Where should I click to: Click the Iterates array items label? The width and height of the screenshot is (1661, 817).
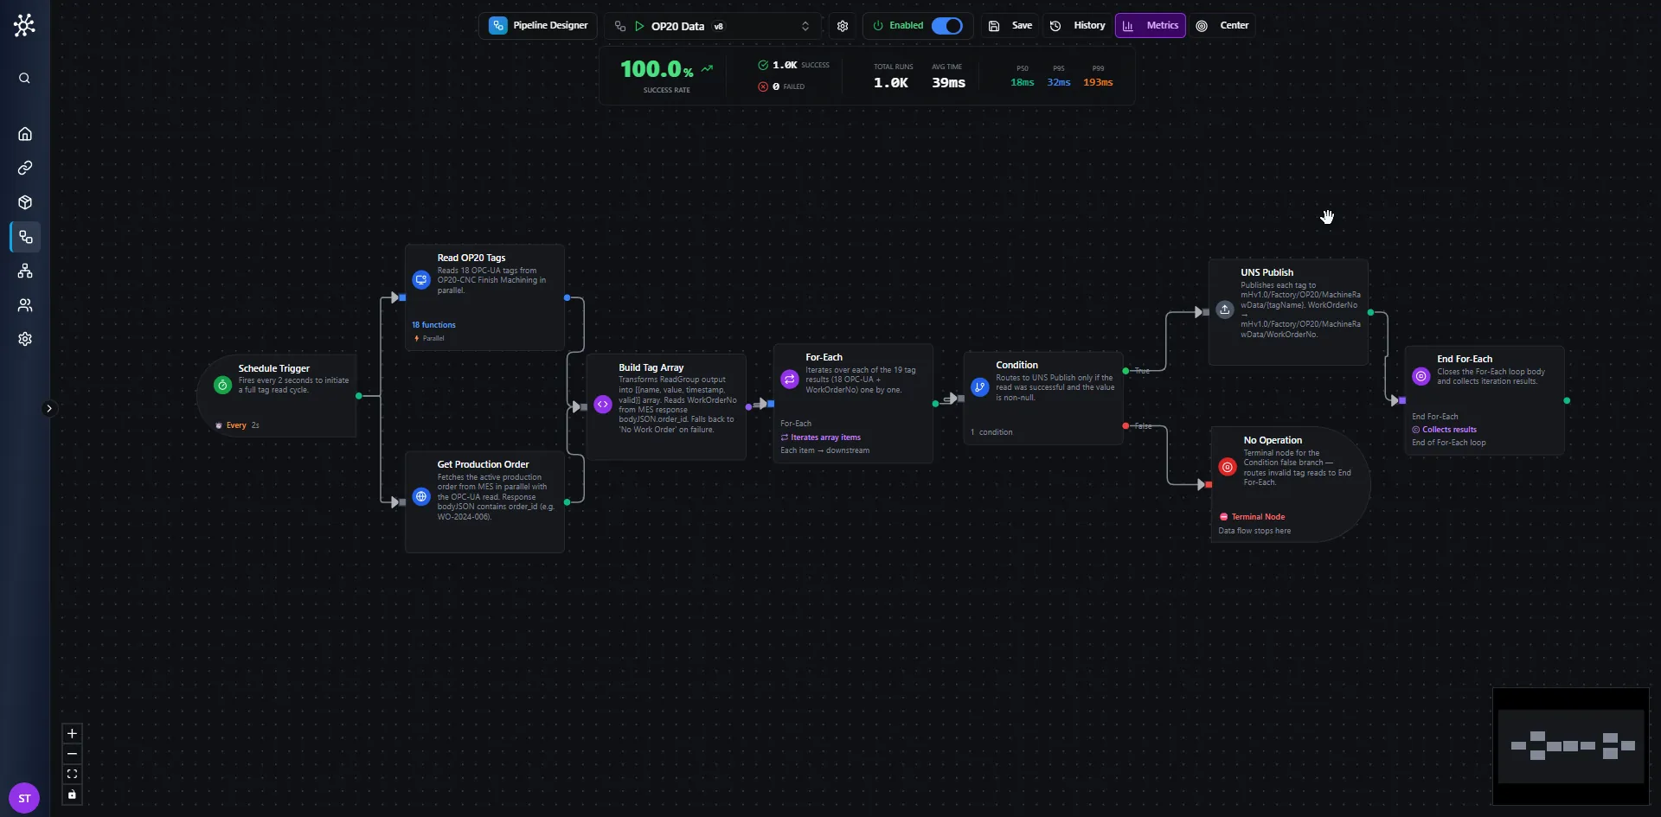click(x=825, y=437)
